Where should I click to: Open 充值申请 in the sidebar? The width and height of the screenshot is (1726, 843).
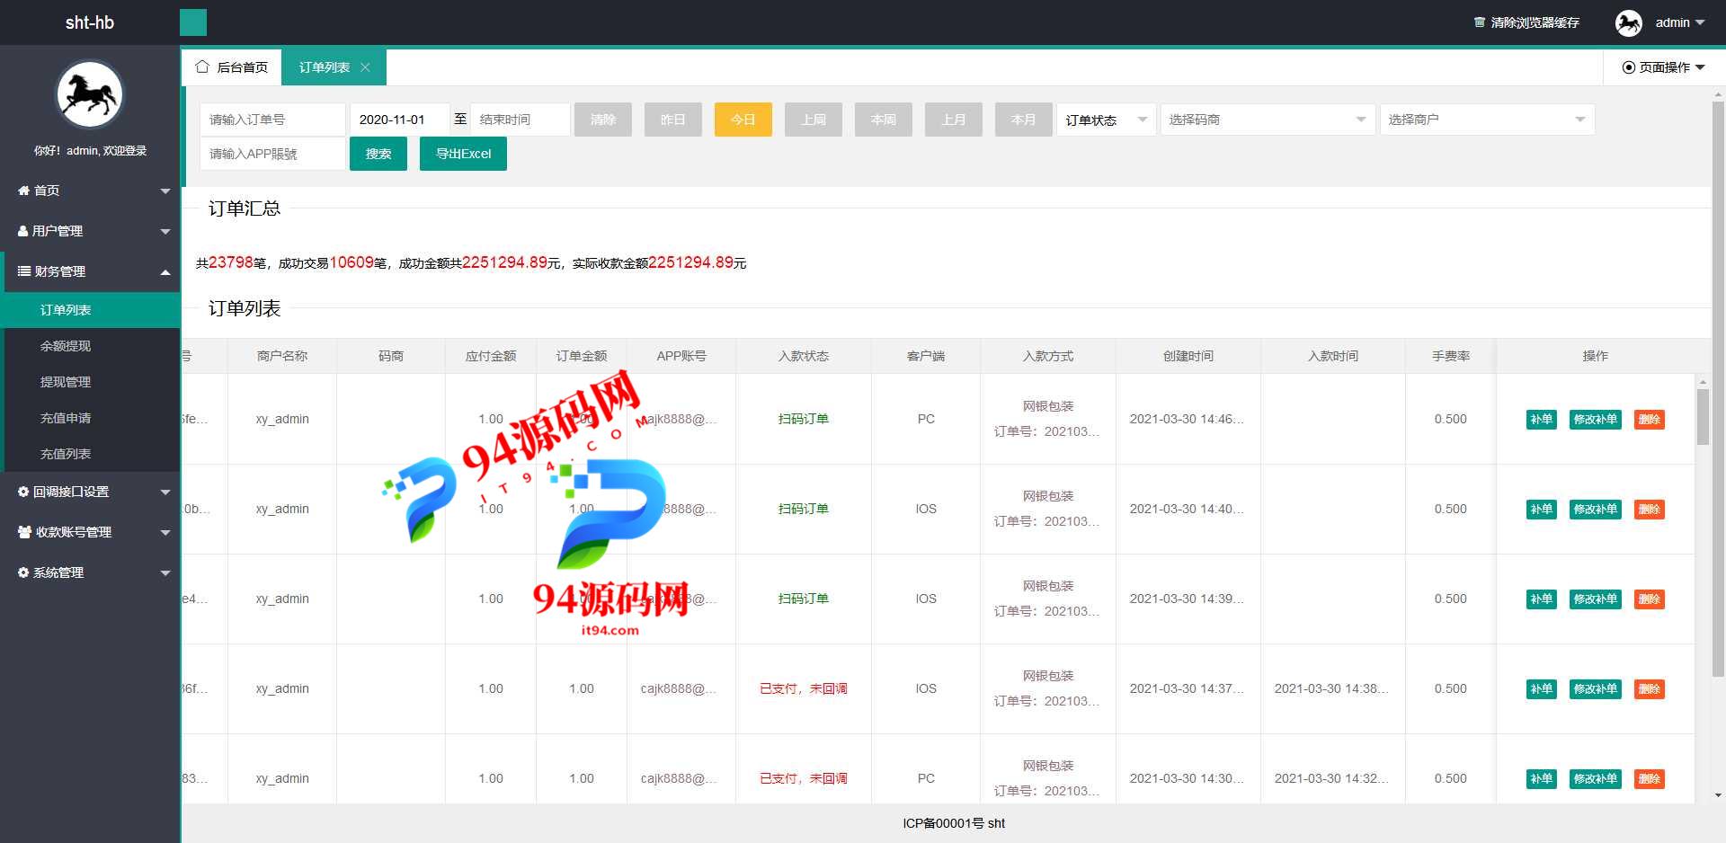[90, 418]
